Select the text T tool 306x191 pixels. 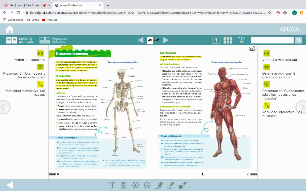pos(112,185)
